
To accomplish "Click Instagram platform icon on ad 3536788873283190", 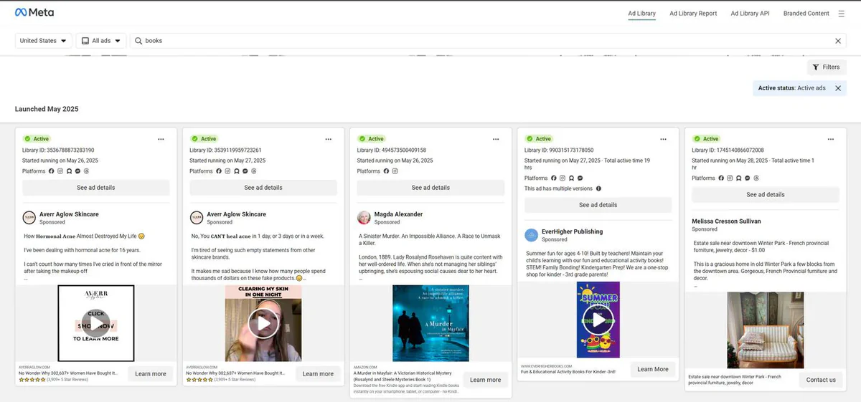I will 60,171.
